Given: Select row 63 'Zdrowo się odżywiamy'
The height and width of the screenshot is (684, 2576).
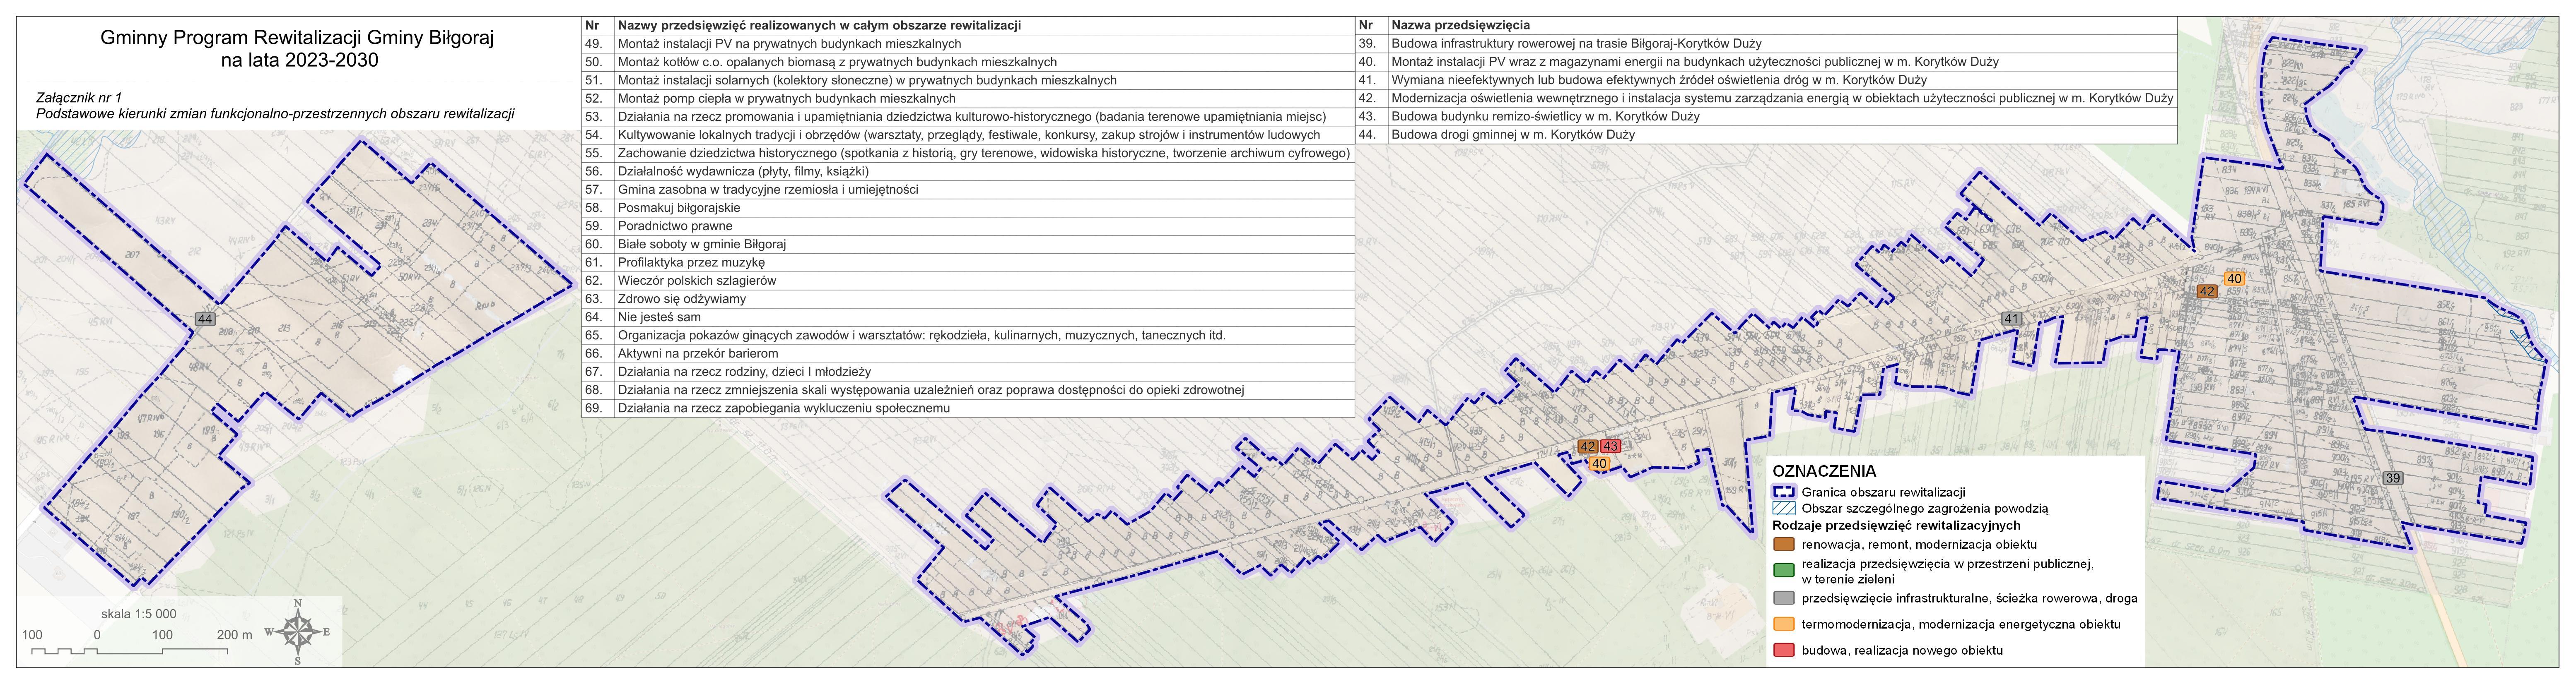Looking at the screenshot, I should (x=968, y=299).
